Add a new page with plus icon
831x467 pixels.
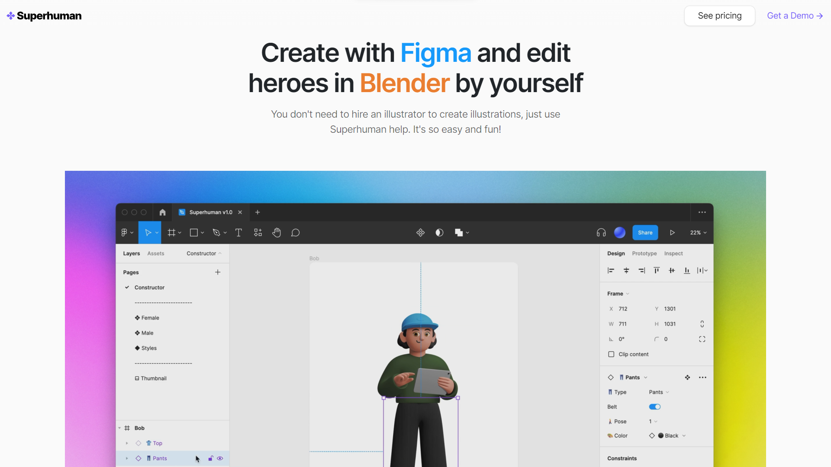[218, 272]
